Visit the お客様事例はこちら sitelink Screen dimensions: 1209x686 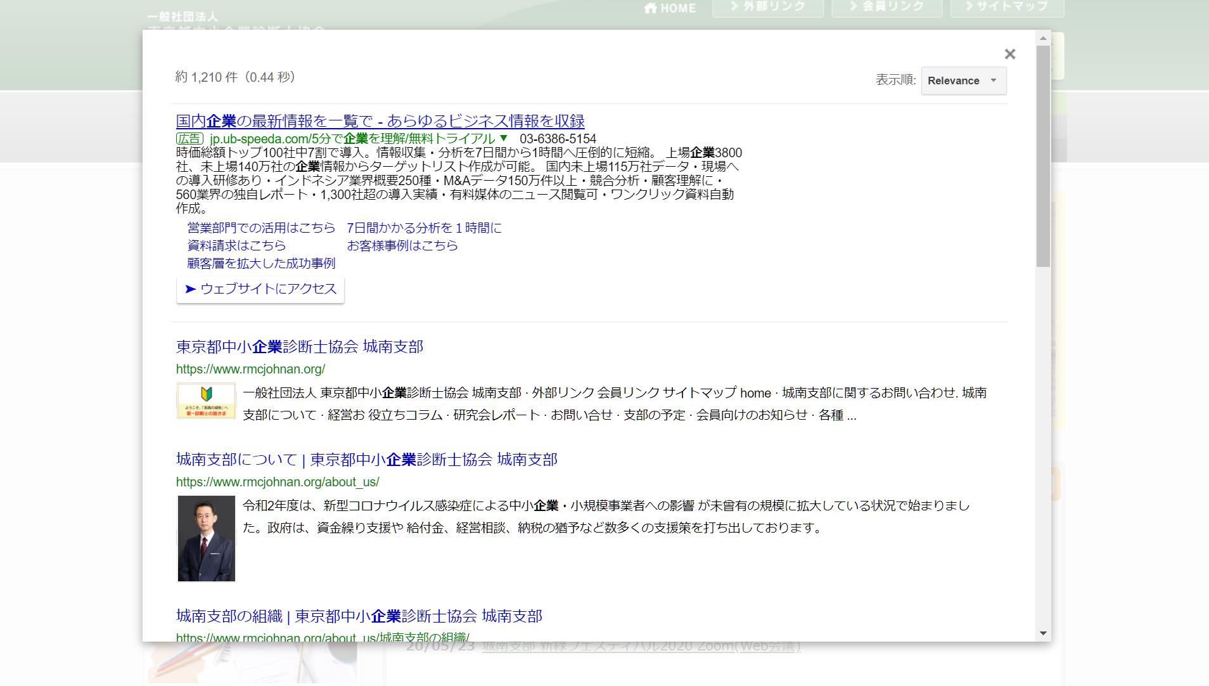(402, 245)
